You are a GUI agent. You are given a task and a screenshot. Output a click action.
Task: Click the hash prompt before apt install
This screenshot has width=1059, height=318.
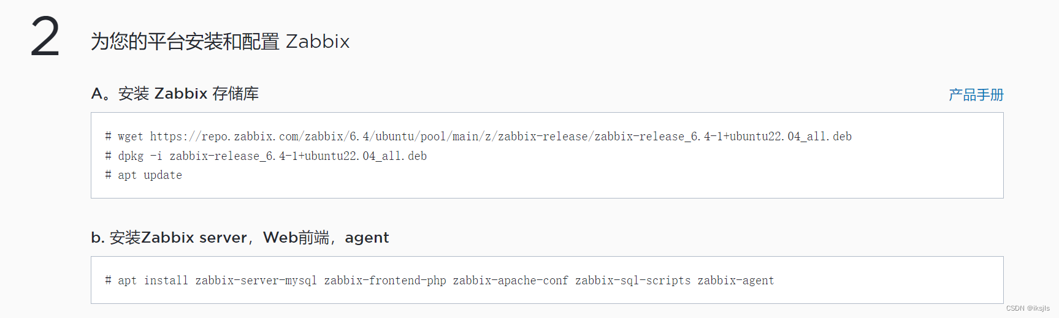(x=108, y=280)
